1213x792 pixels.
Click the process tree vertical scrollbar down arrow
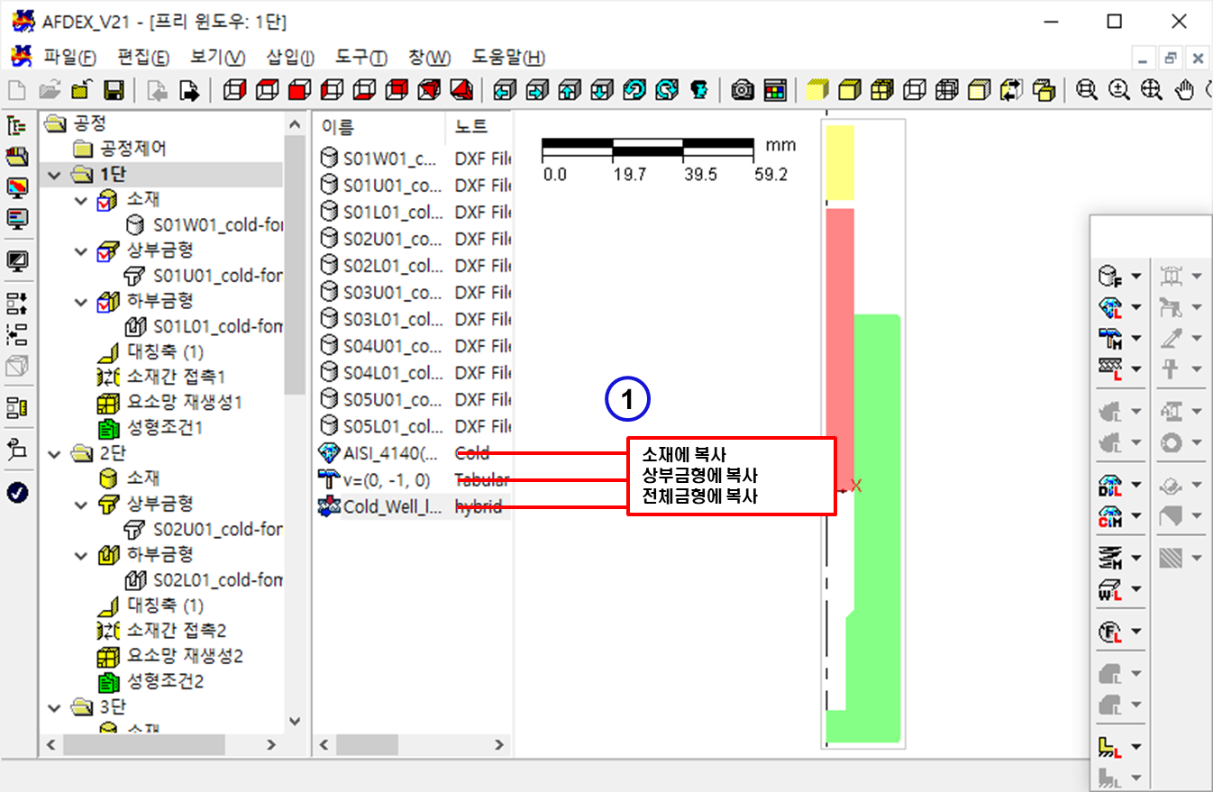(294, 722)
